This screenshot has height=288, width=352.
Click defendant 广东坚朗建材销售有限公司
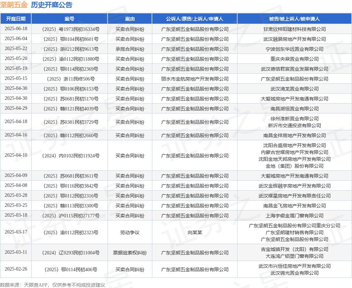point(295,233)
